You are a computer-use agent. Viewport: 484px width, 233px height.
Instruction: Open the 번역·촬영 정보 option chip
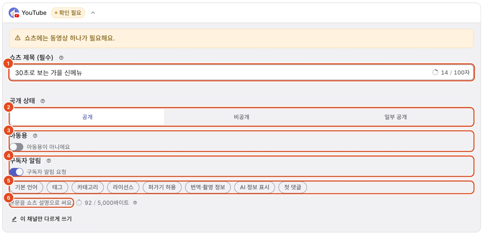click(x=208, y=187)
